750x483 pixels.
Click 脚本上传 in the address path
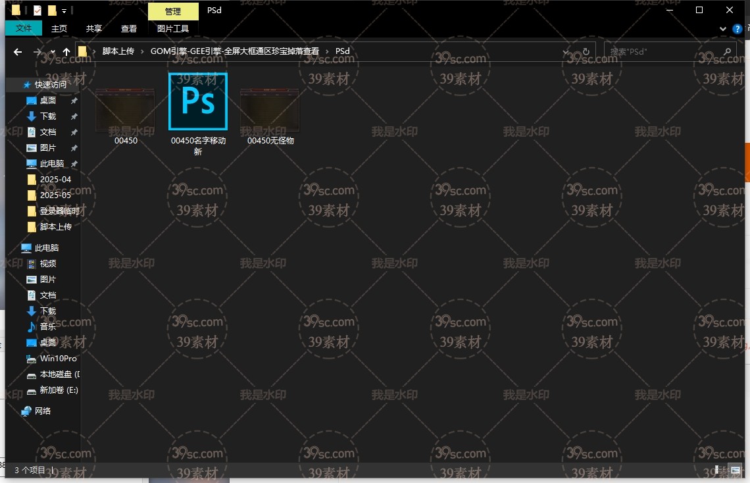pos(118,51)
